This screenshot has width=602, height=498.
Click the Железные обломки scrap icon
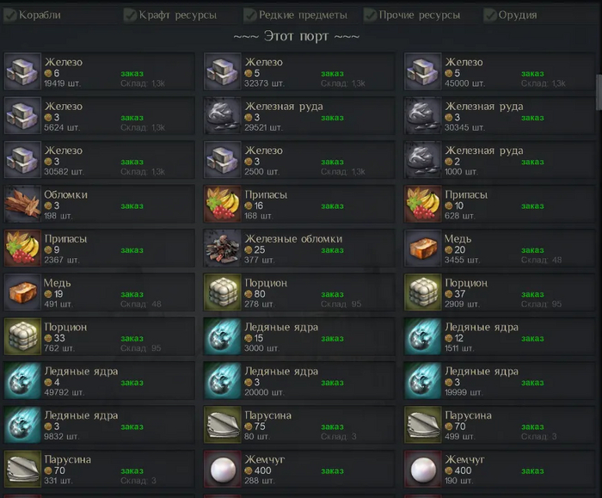coord(223,248)
